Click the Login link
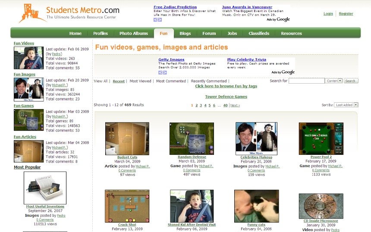This screenshot has height=232, width=371. [328, 14]
